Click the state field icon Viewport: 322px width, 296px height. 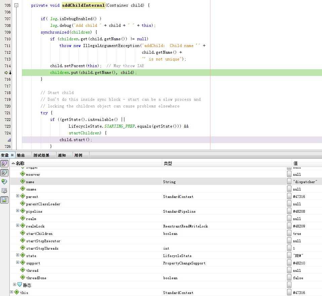[23, 255]
